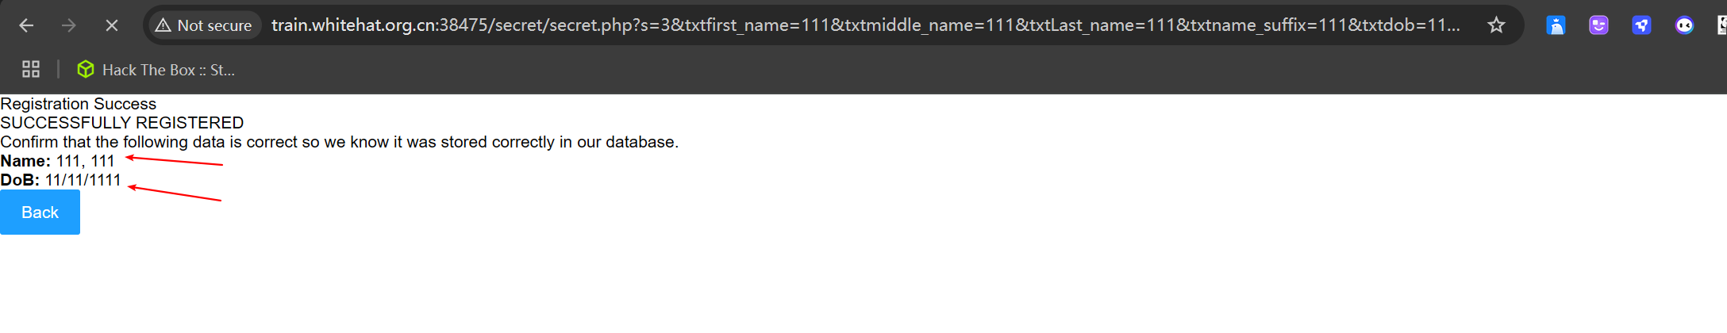Open the blue rocket extension icon

(x=1641, y=25)
